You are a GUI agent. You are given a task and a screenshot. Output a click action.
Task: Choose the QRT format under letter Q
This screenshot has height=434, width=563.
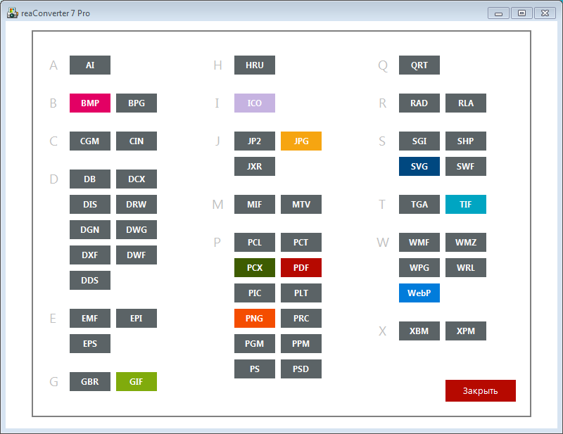tap(419, 65)
